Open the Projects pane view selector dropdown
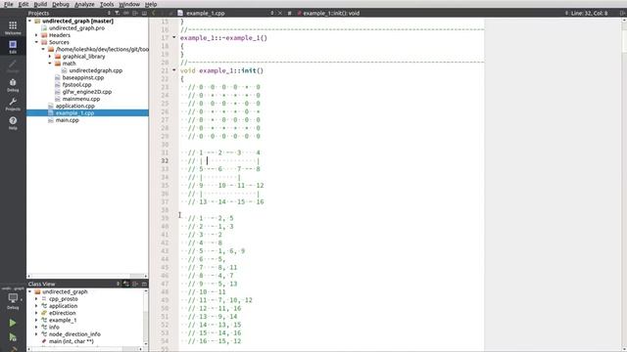Screen dimensions: 627x352 click(109, 13)
